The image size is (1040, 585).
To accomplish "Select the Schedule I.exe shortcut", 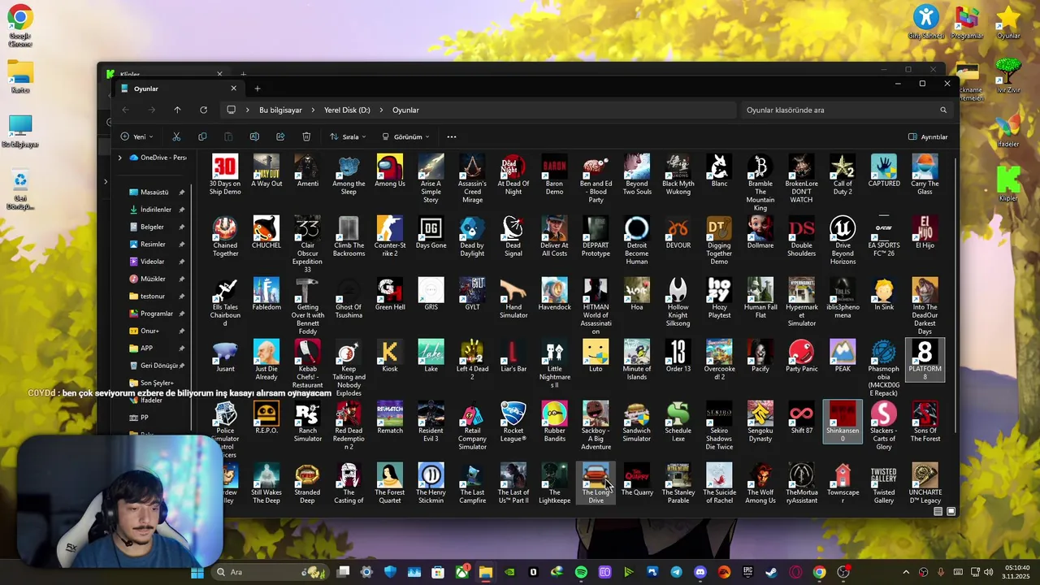I will (678, 422).
